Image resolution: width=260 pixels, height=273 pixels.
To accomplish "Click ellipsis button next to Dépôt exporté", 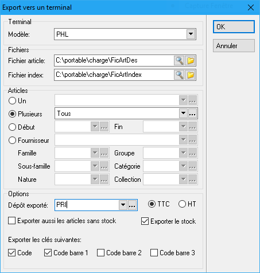I will coord(132,205).
